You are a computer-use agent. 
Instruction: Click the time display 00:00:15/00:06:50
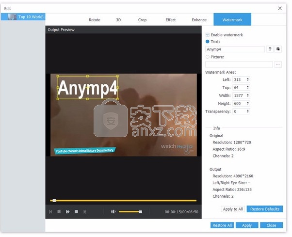(181, 212)
